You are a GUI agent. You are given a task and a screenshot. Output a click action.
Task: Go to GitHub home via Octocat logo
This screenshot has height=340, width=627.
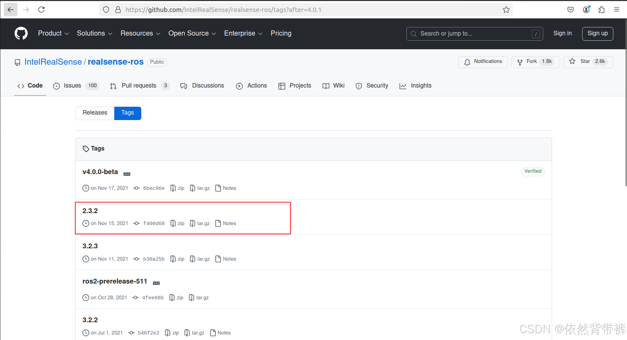click(21, 34)
